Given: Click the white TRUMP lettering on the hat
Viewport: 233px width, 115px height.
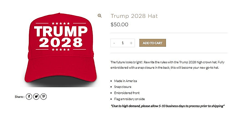Looking at the screenshot, I should (x=61, y=31).
